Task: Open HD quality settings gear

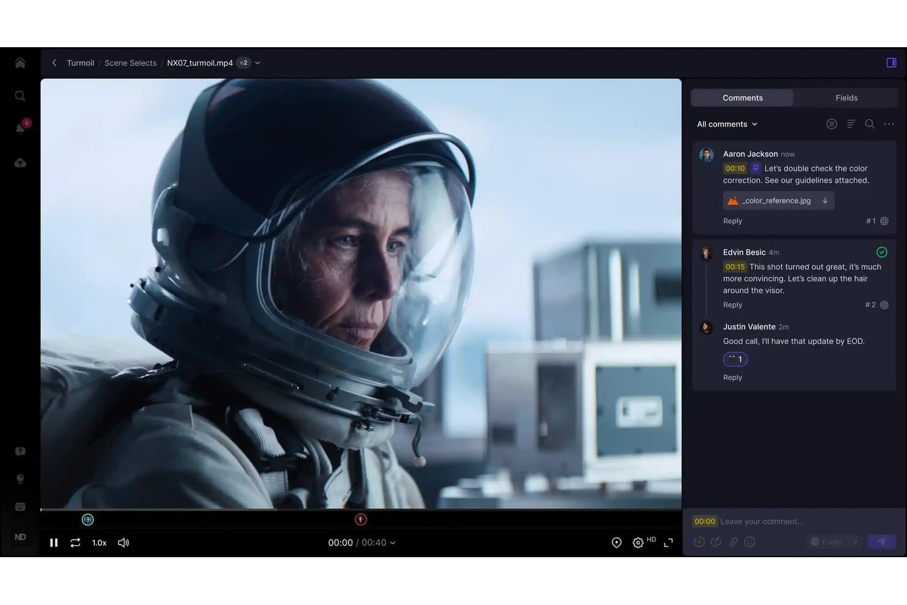Action: pos(638,542)
